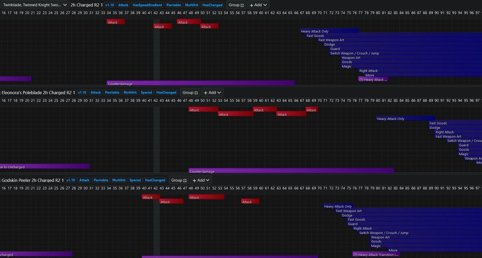Screen dimensions: 482x258
Task: Open the Add dropdown in Eleonora's Poleblade header
Action: pos(212,93)
